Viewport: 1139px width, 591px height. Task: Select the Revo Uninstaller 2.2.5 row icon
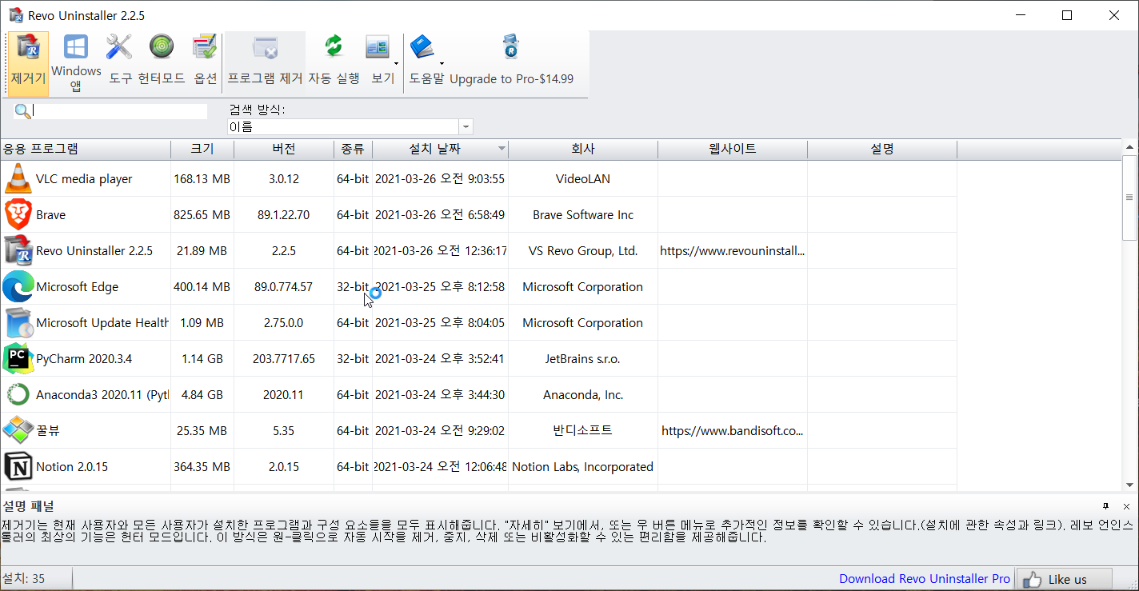tap(18, 250)
